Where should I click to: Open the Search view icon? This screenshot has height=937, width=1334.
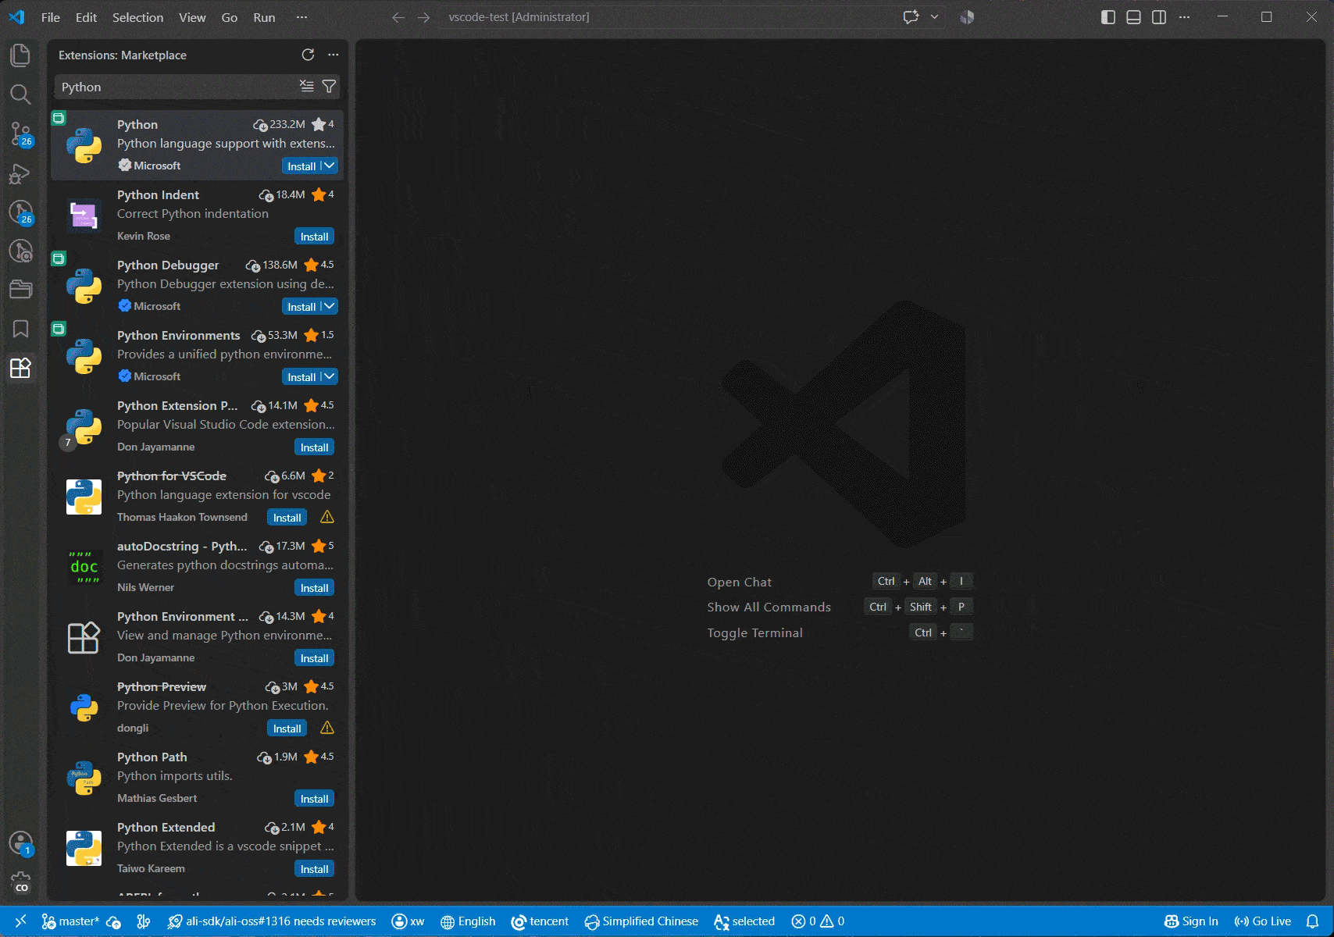[20, 94]
